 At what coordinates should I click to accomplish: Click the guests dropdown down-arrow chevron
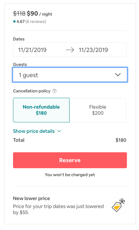(x=118, y=75)
